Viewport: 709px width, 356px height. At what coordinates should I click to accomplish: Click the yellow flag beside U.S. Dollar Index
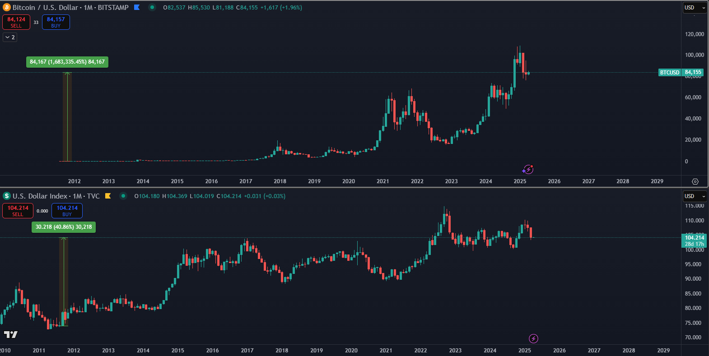pos(108,196)
